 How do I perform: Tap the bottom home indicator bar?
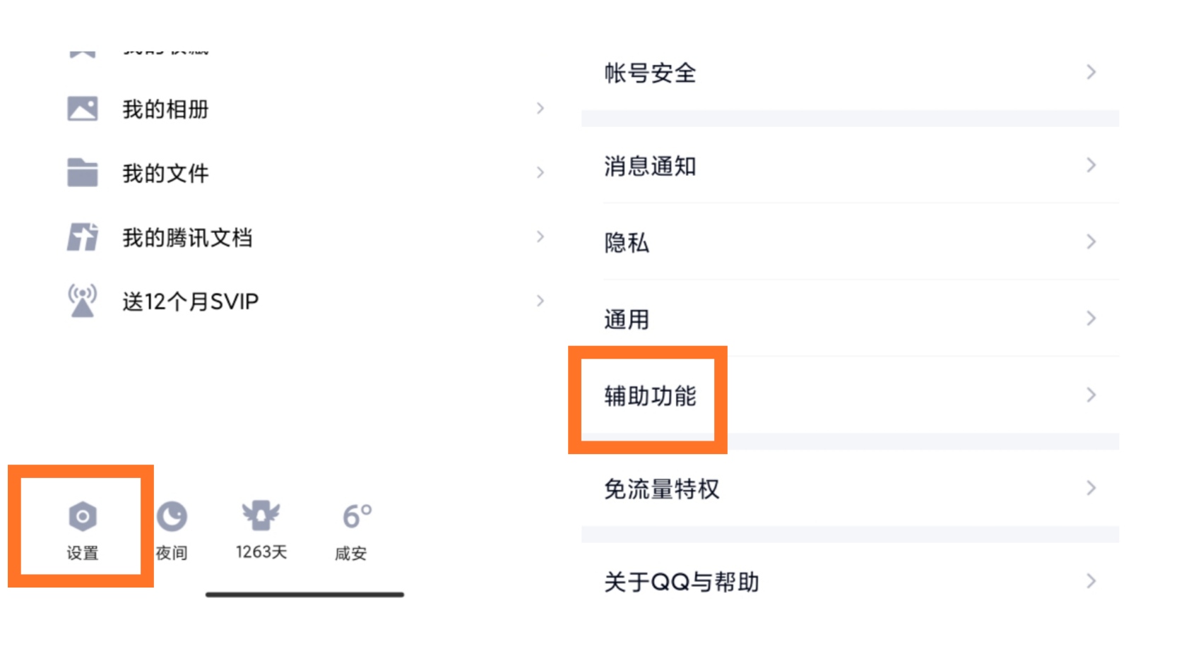304,595
